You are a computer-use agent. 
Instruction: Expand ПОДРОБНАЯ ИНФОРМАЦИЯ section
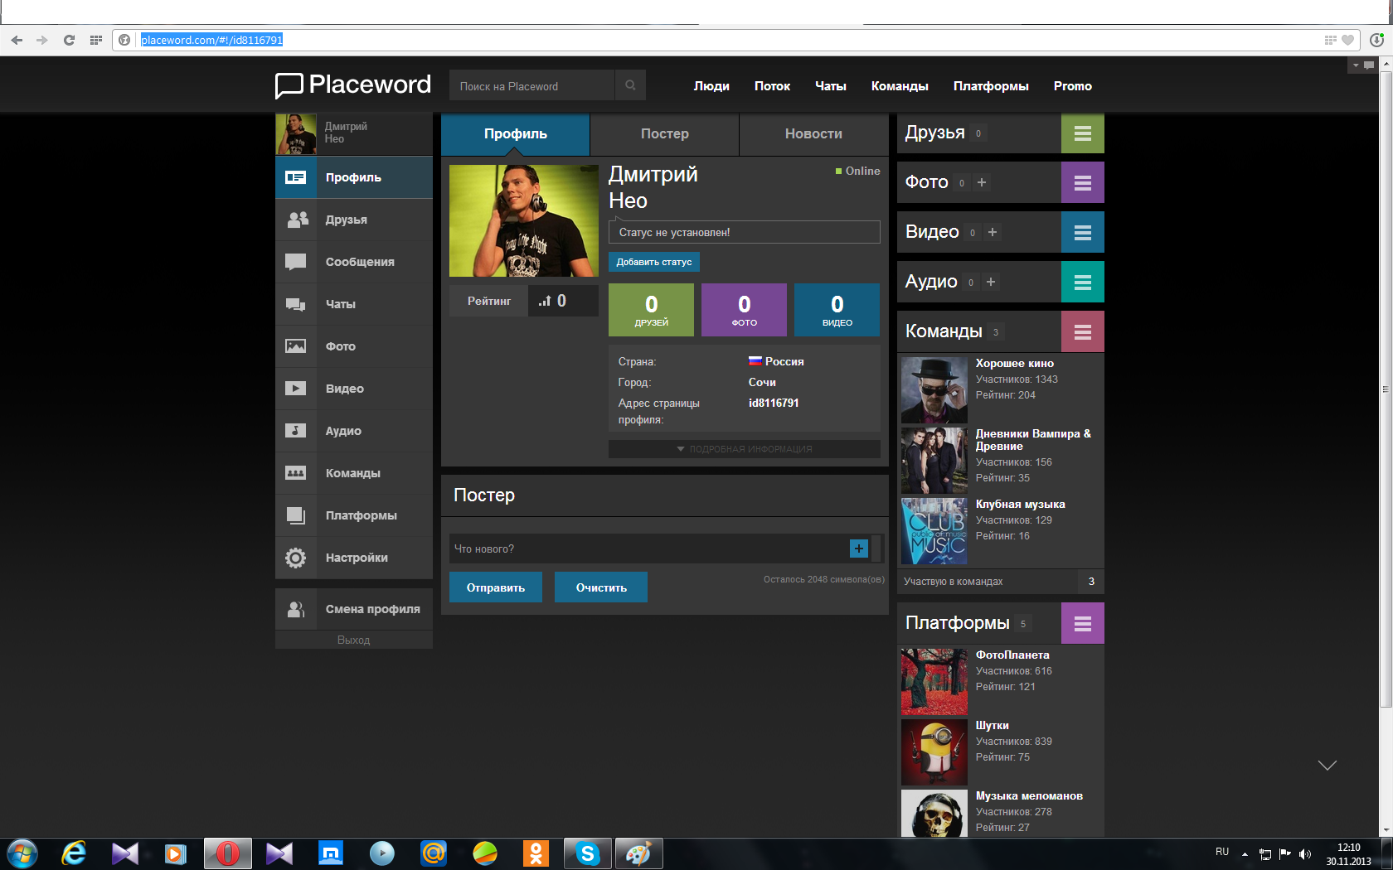coord(745,449)
